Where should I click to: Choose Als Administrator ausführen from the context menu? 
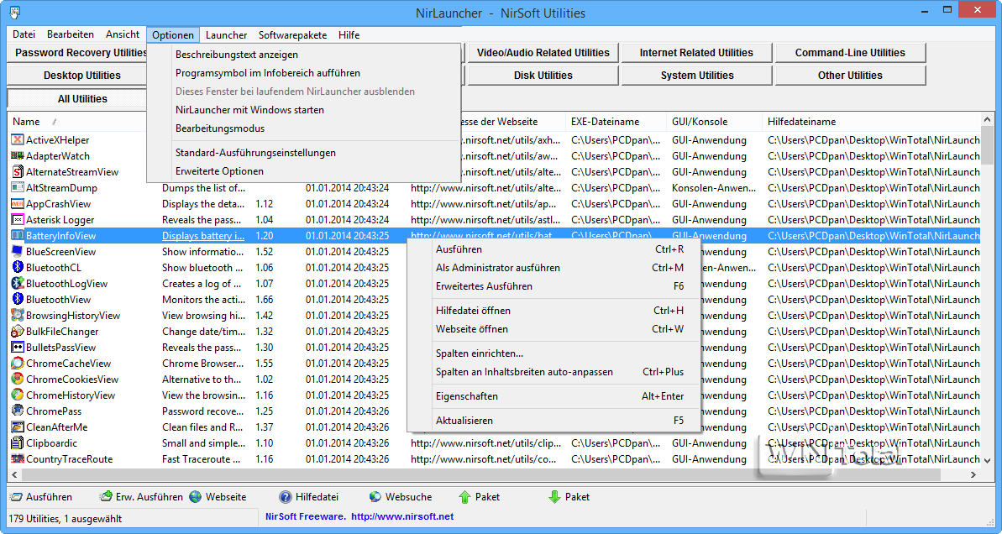click(497, 268)
